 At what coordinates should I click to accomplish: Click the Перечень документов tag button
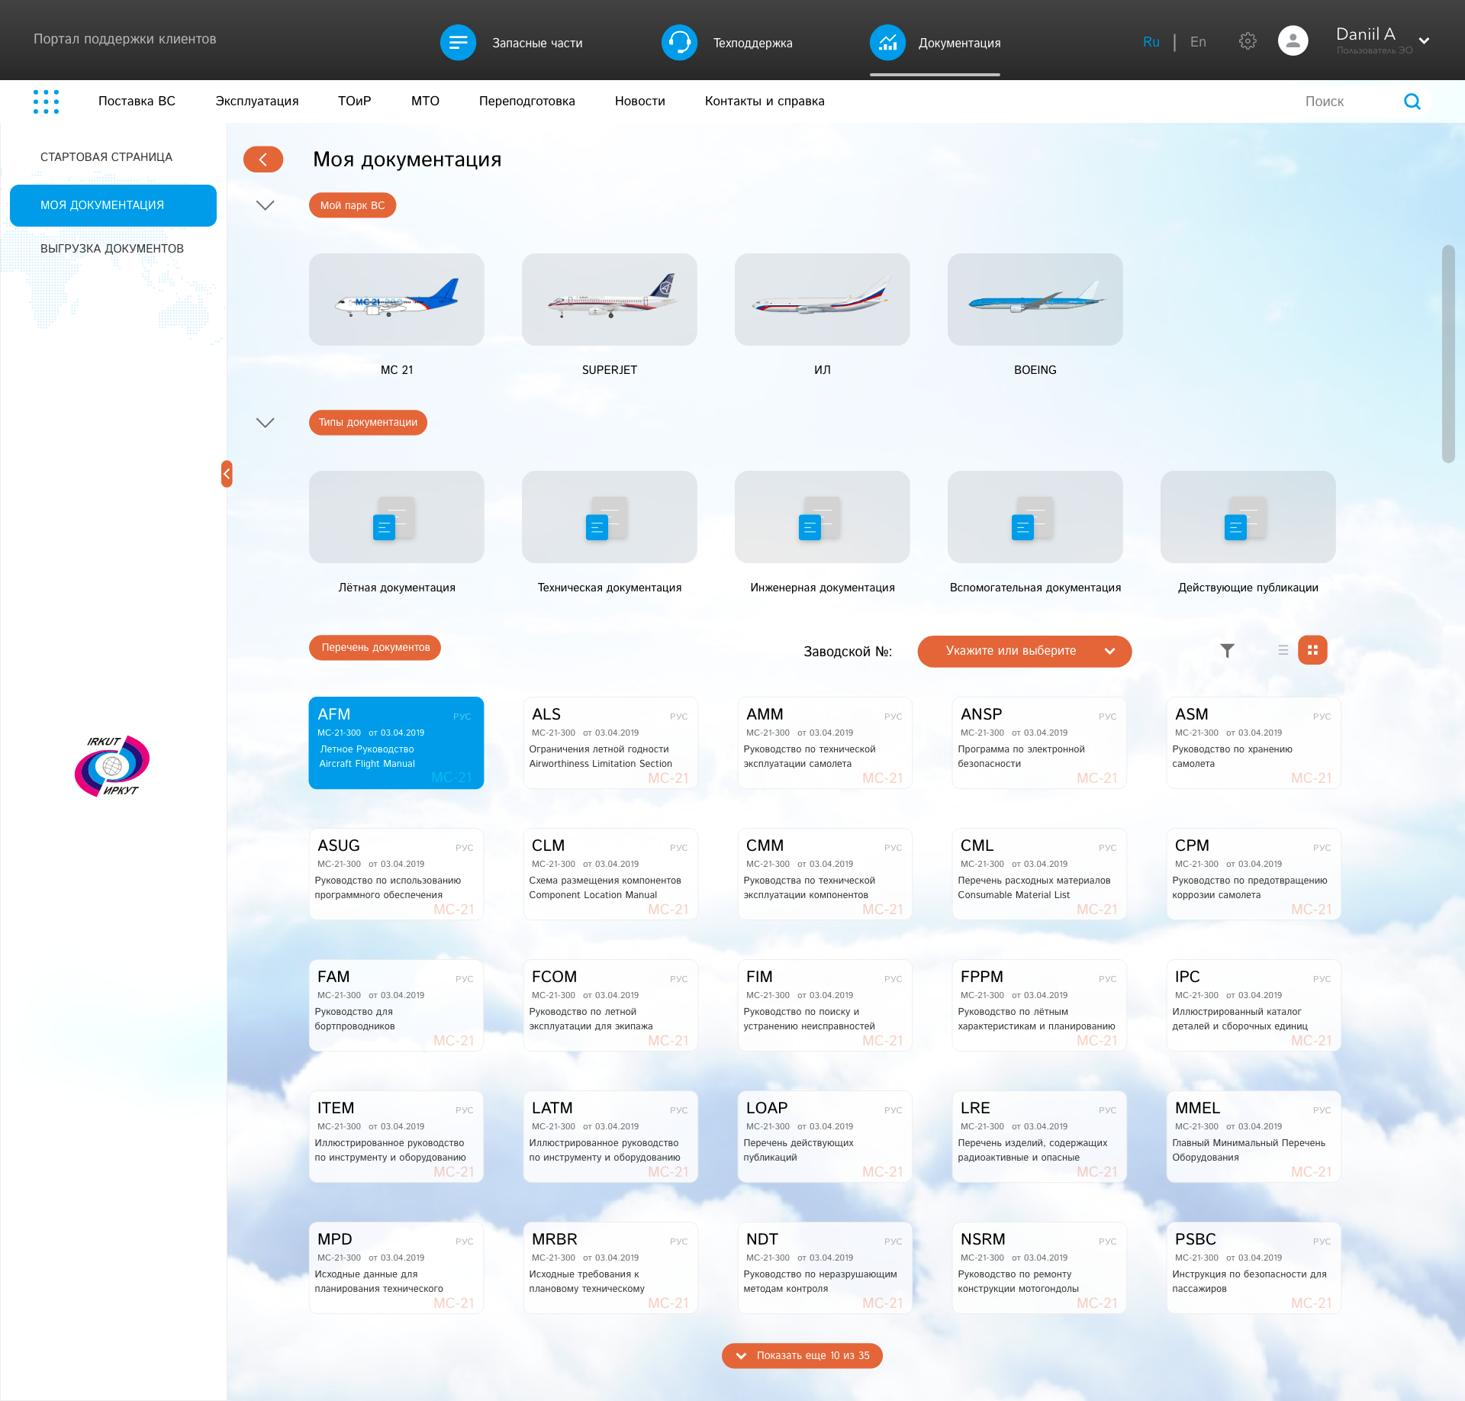(x=375, y=648)
